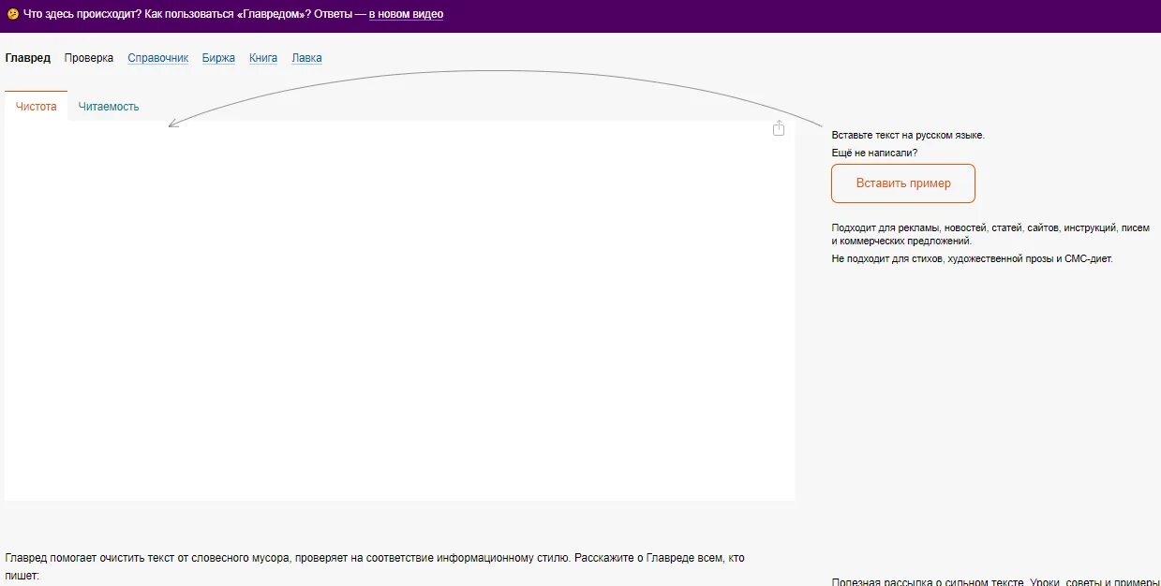Open the Книга link
The width and height of the screenshot is (1161, 586).
tap(263, 58)
